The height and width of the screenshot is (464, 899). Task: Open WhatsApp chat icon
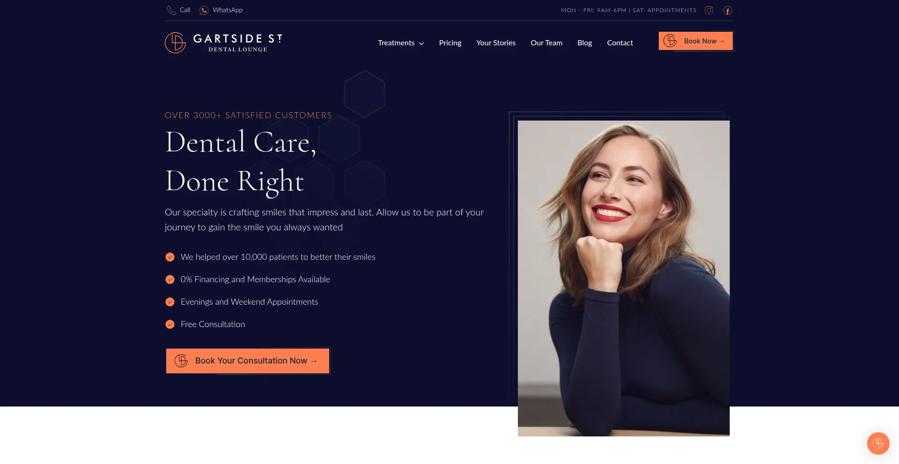point(204,10)
